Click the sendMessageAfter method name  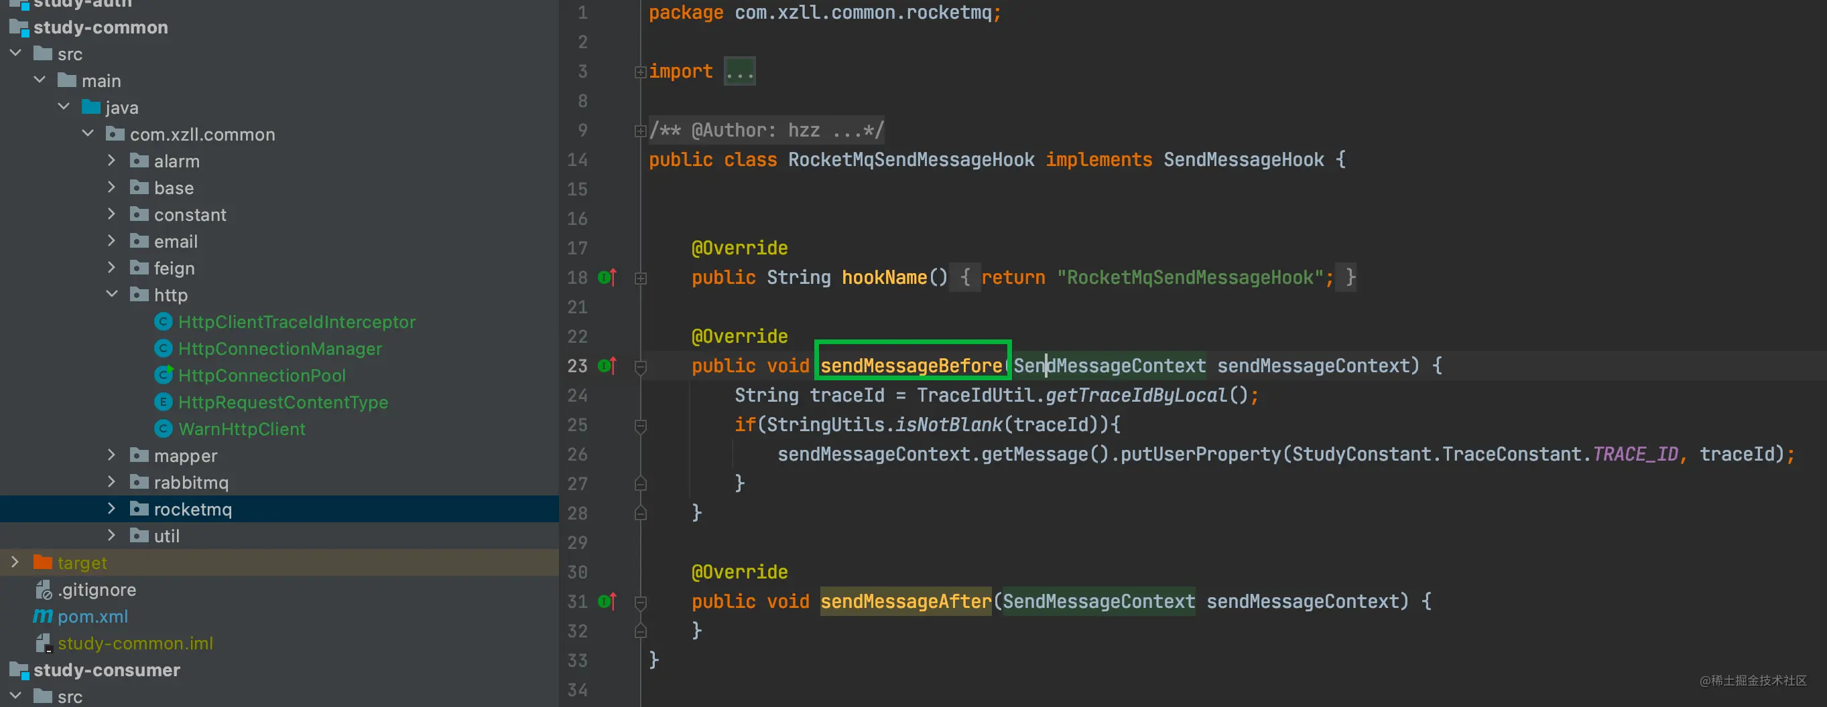[905, 601]
